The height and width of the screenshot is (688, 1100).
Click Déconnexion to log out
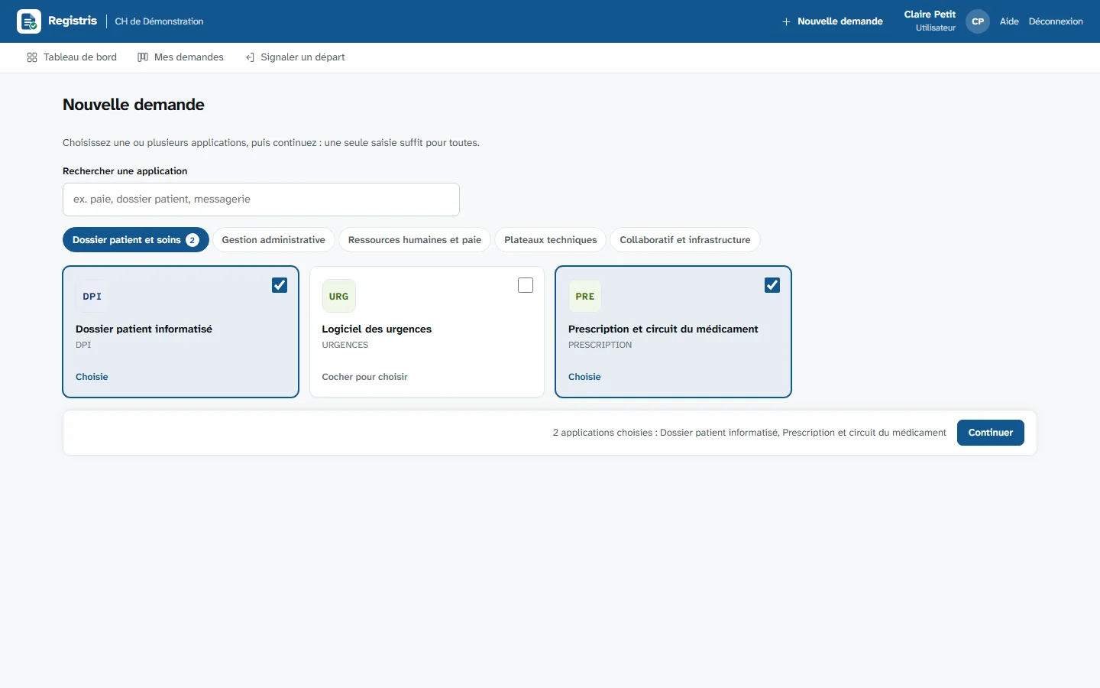pyautogui.click(x=1056, y=21)
